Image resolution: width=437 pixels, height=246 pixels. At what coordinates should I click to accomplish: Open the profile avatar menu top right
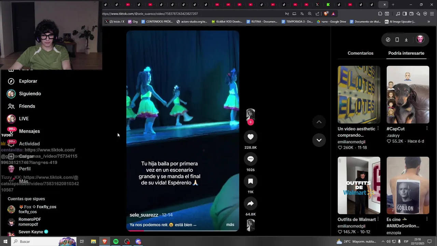tap(420, 39)
